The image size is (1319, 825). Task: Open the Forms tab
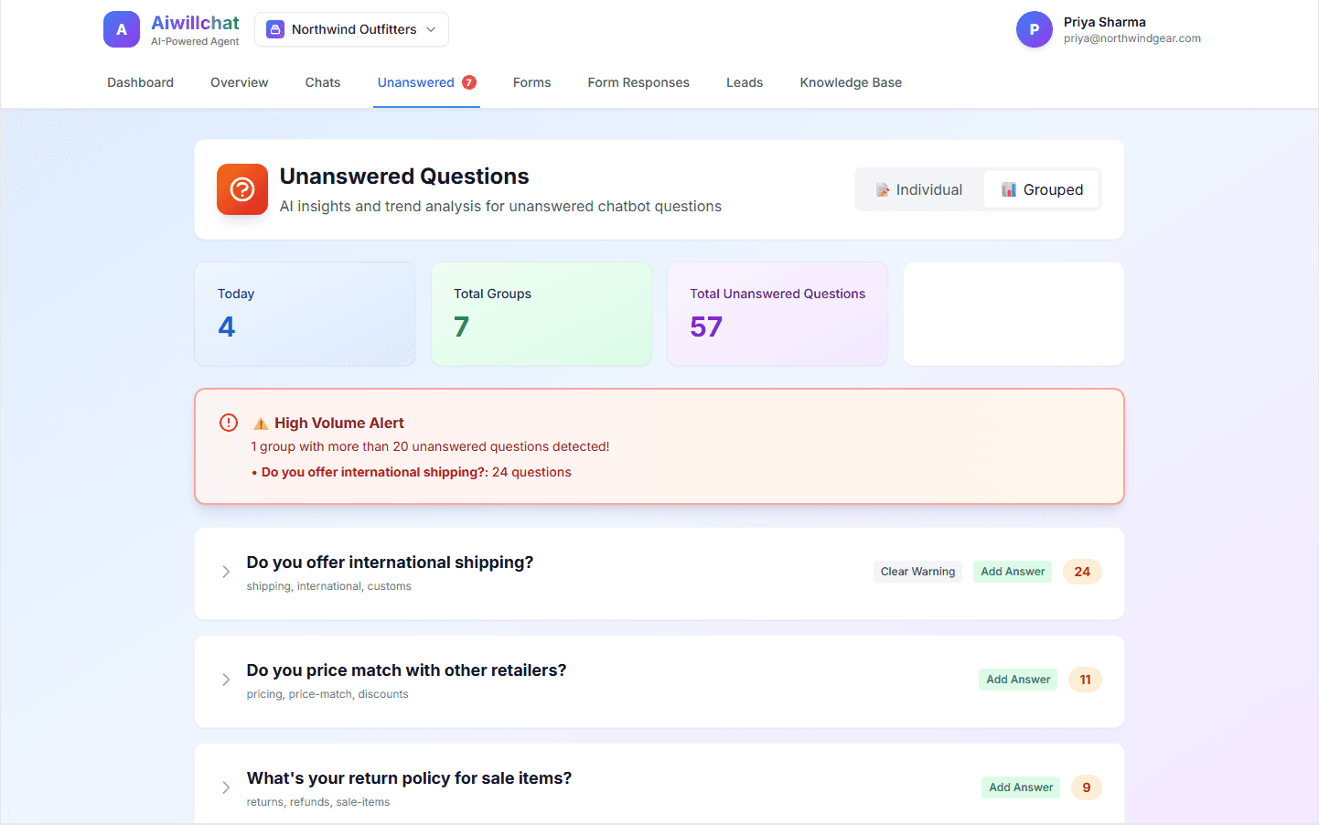point(532,82)
